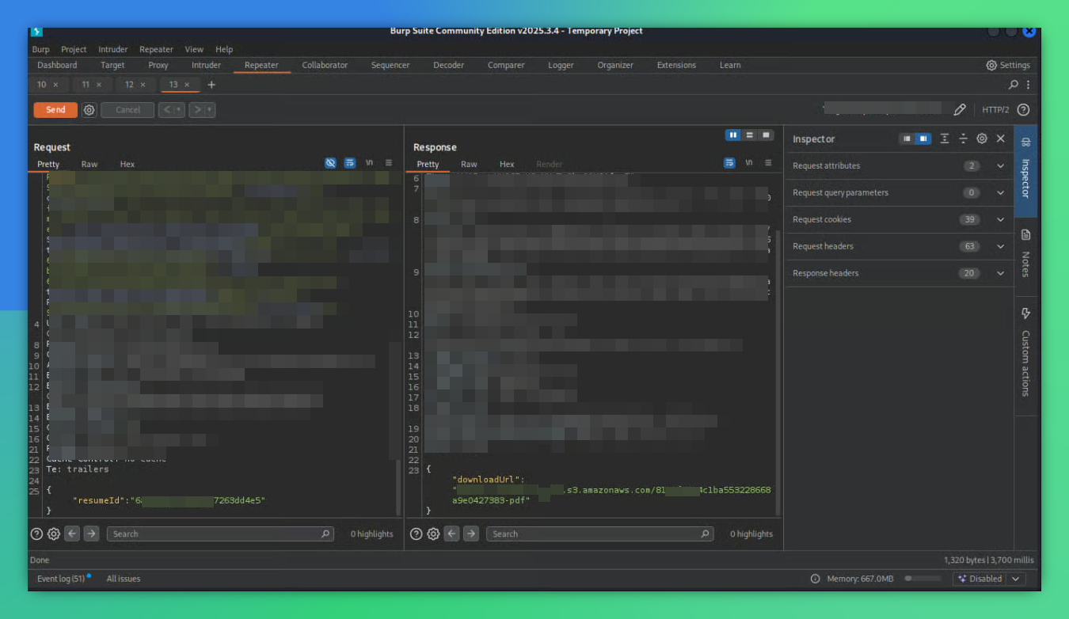Switch to the Logger tab
Image resolution: width=1069 pixels, height=619 pixels.
coord(561,65)
